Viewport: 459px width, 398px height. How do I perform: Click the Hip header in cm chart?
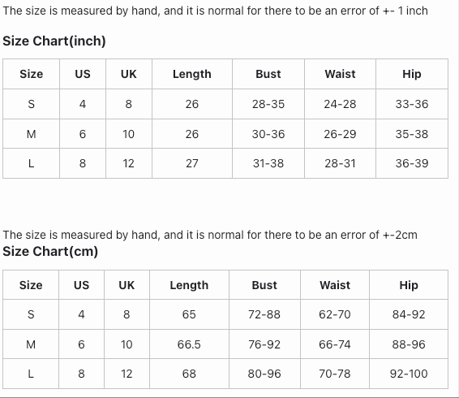409,285
